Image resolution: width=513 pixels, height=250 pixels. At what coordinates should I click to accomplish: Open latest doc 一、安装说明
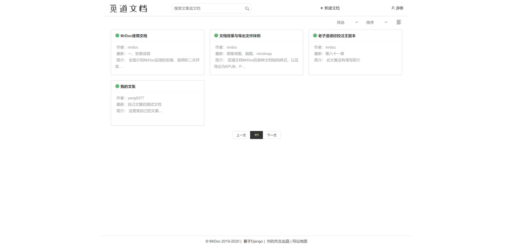pos(139,54)
